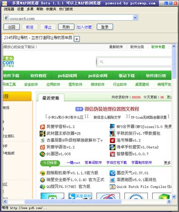Viewport: 179px width, 212px height.
Task: Click the 手鼓的旅行v1.7 icon
Action: click(x=112, y=133)
